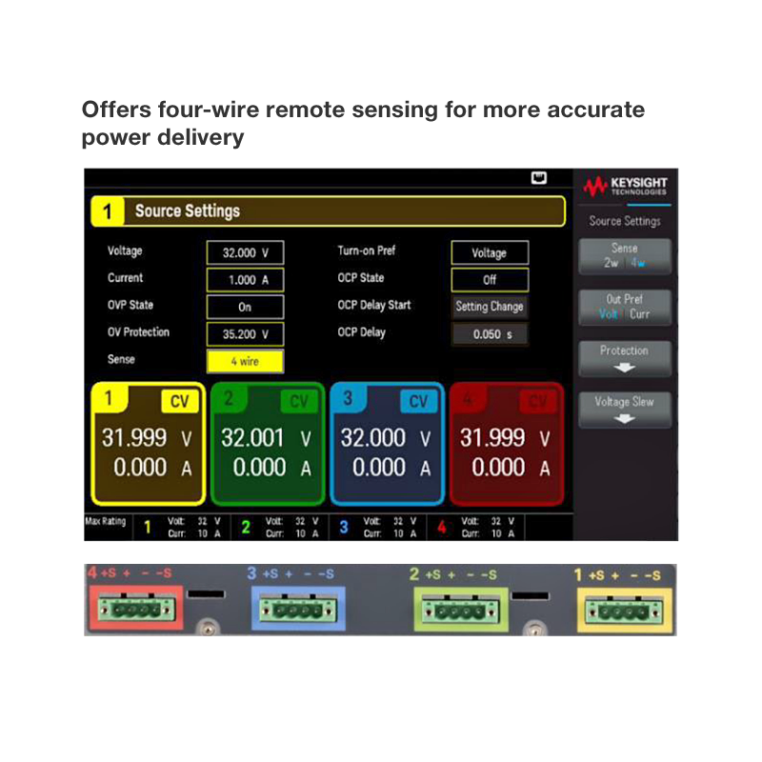Toggle the Out Pref Volt/Curr softkey
This screenshot has height=762, width=762.
(625, 307)
